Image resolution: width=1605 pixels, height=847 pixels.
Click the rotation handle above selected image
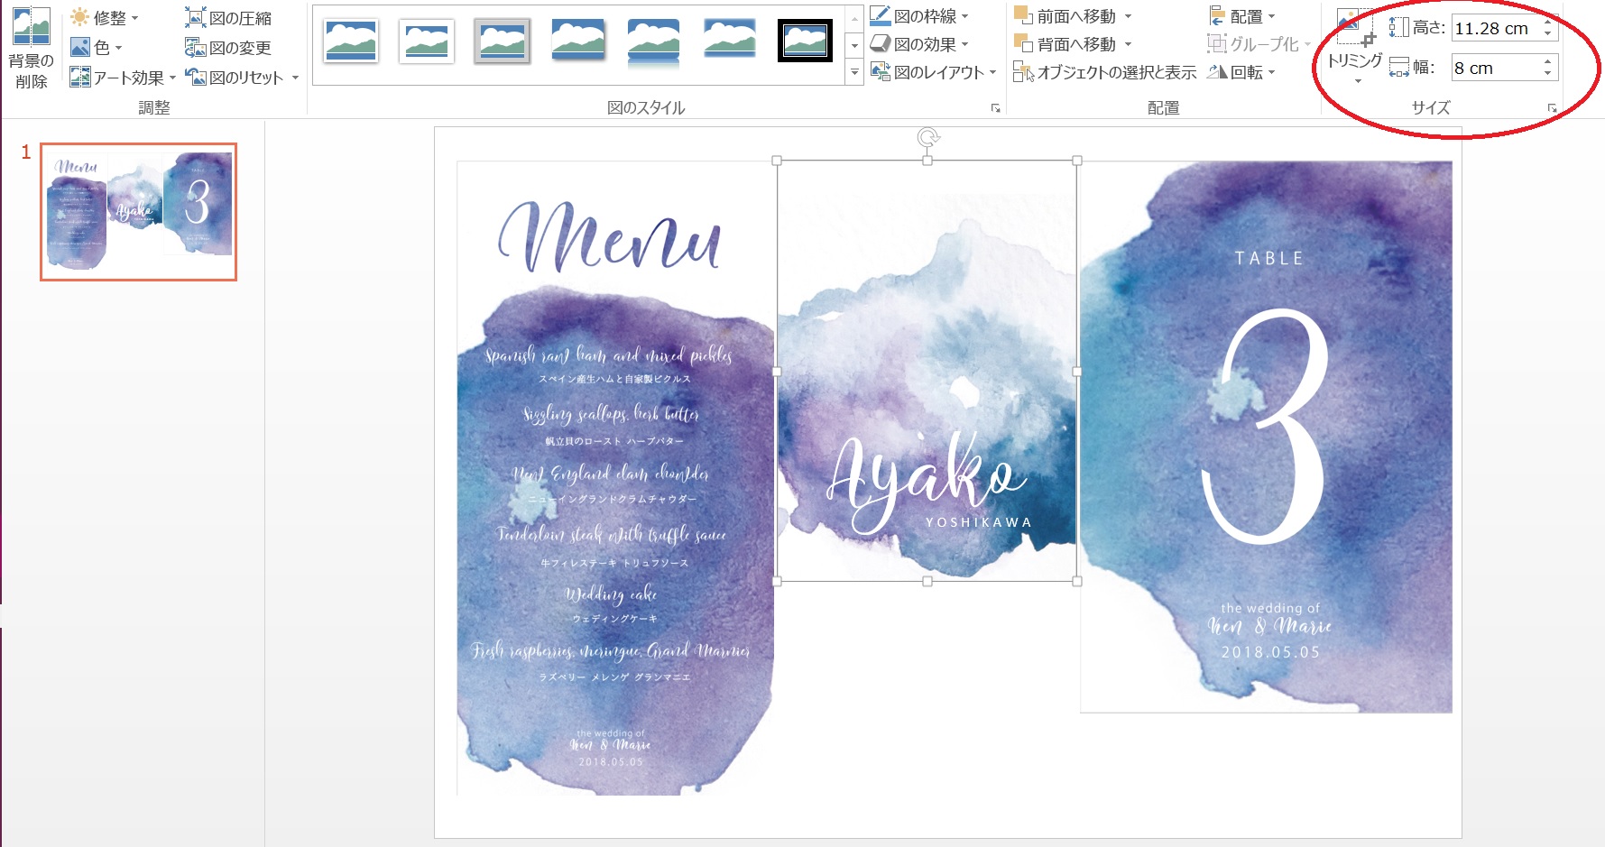pos(927,137)
